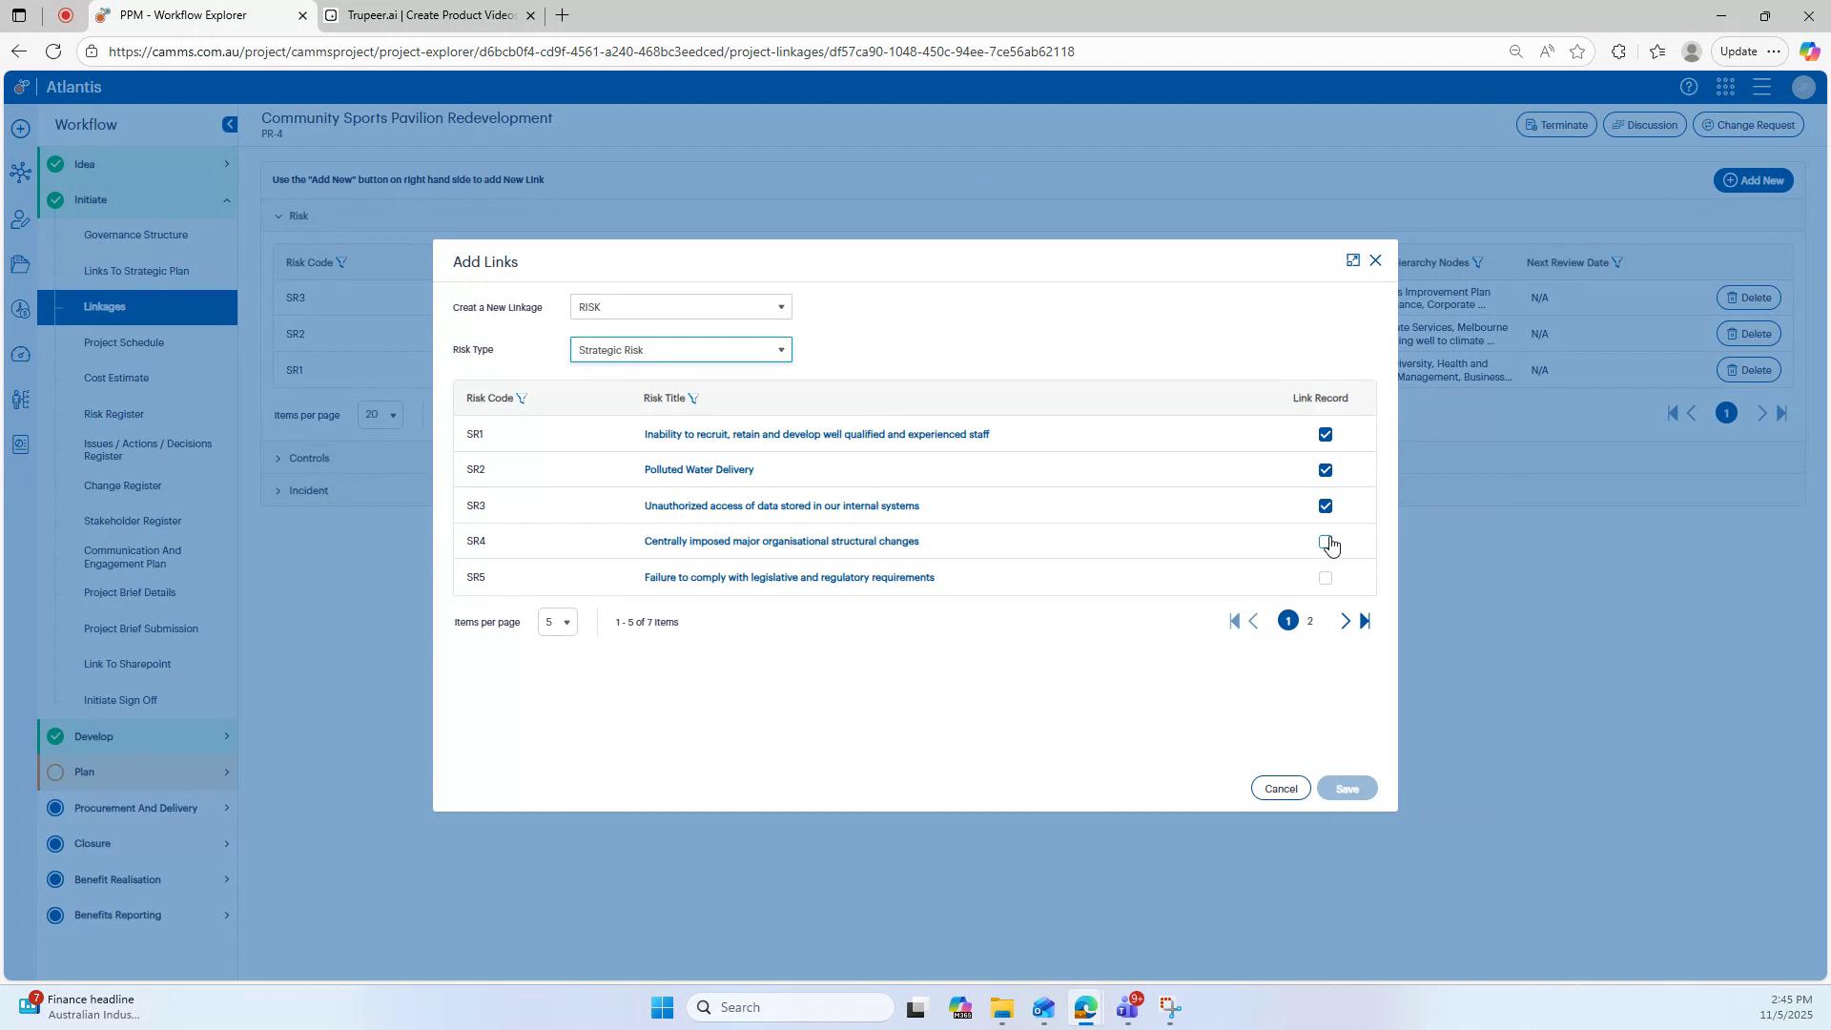Viewport: 1831px width, 1030px height.
Task: Select the workflow network icon in left sidebar
Action: [21, 172]
